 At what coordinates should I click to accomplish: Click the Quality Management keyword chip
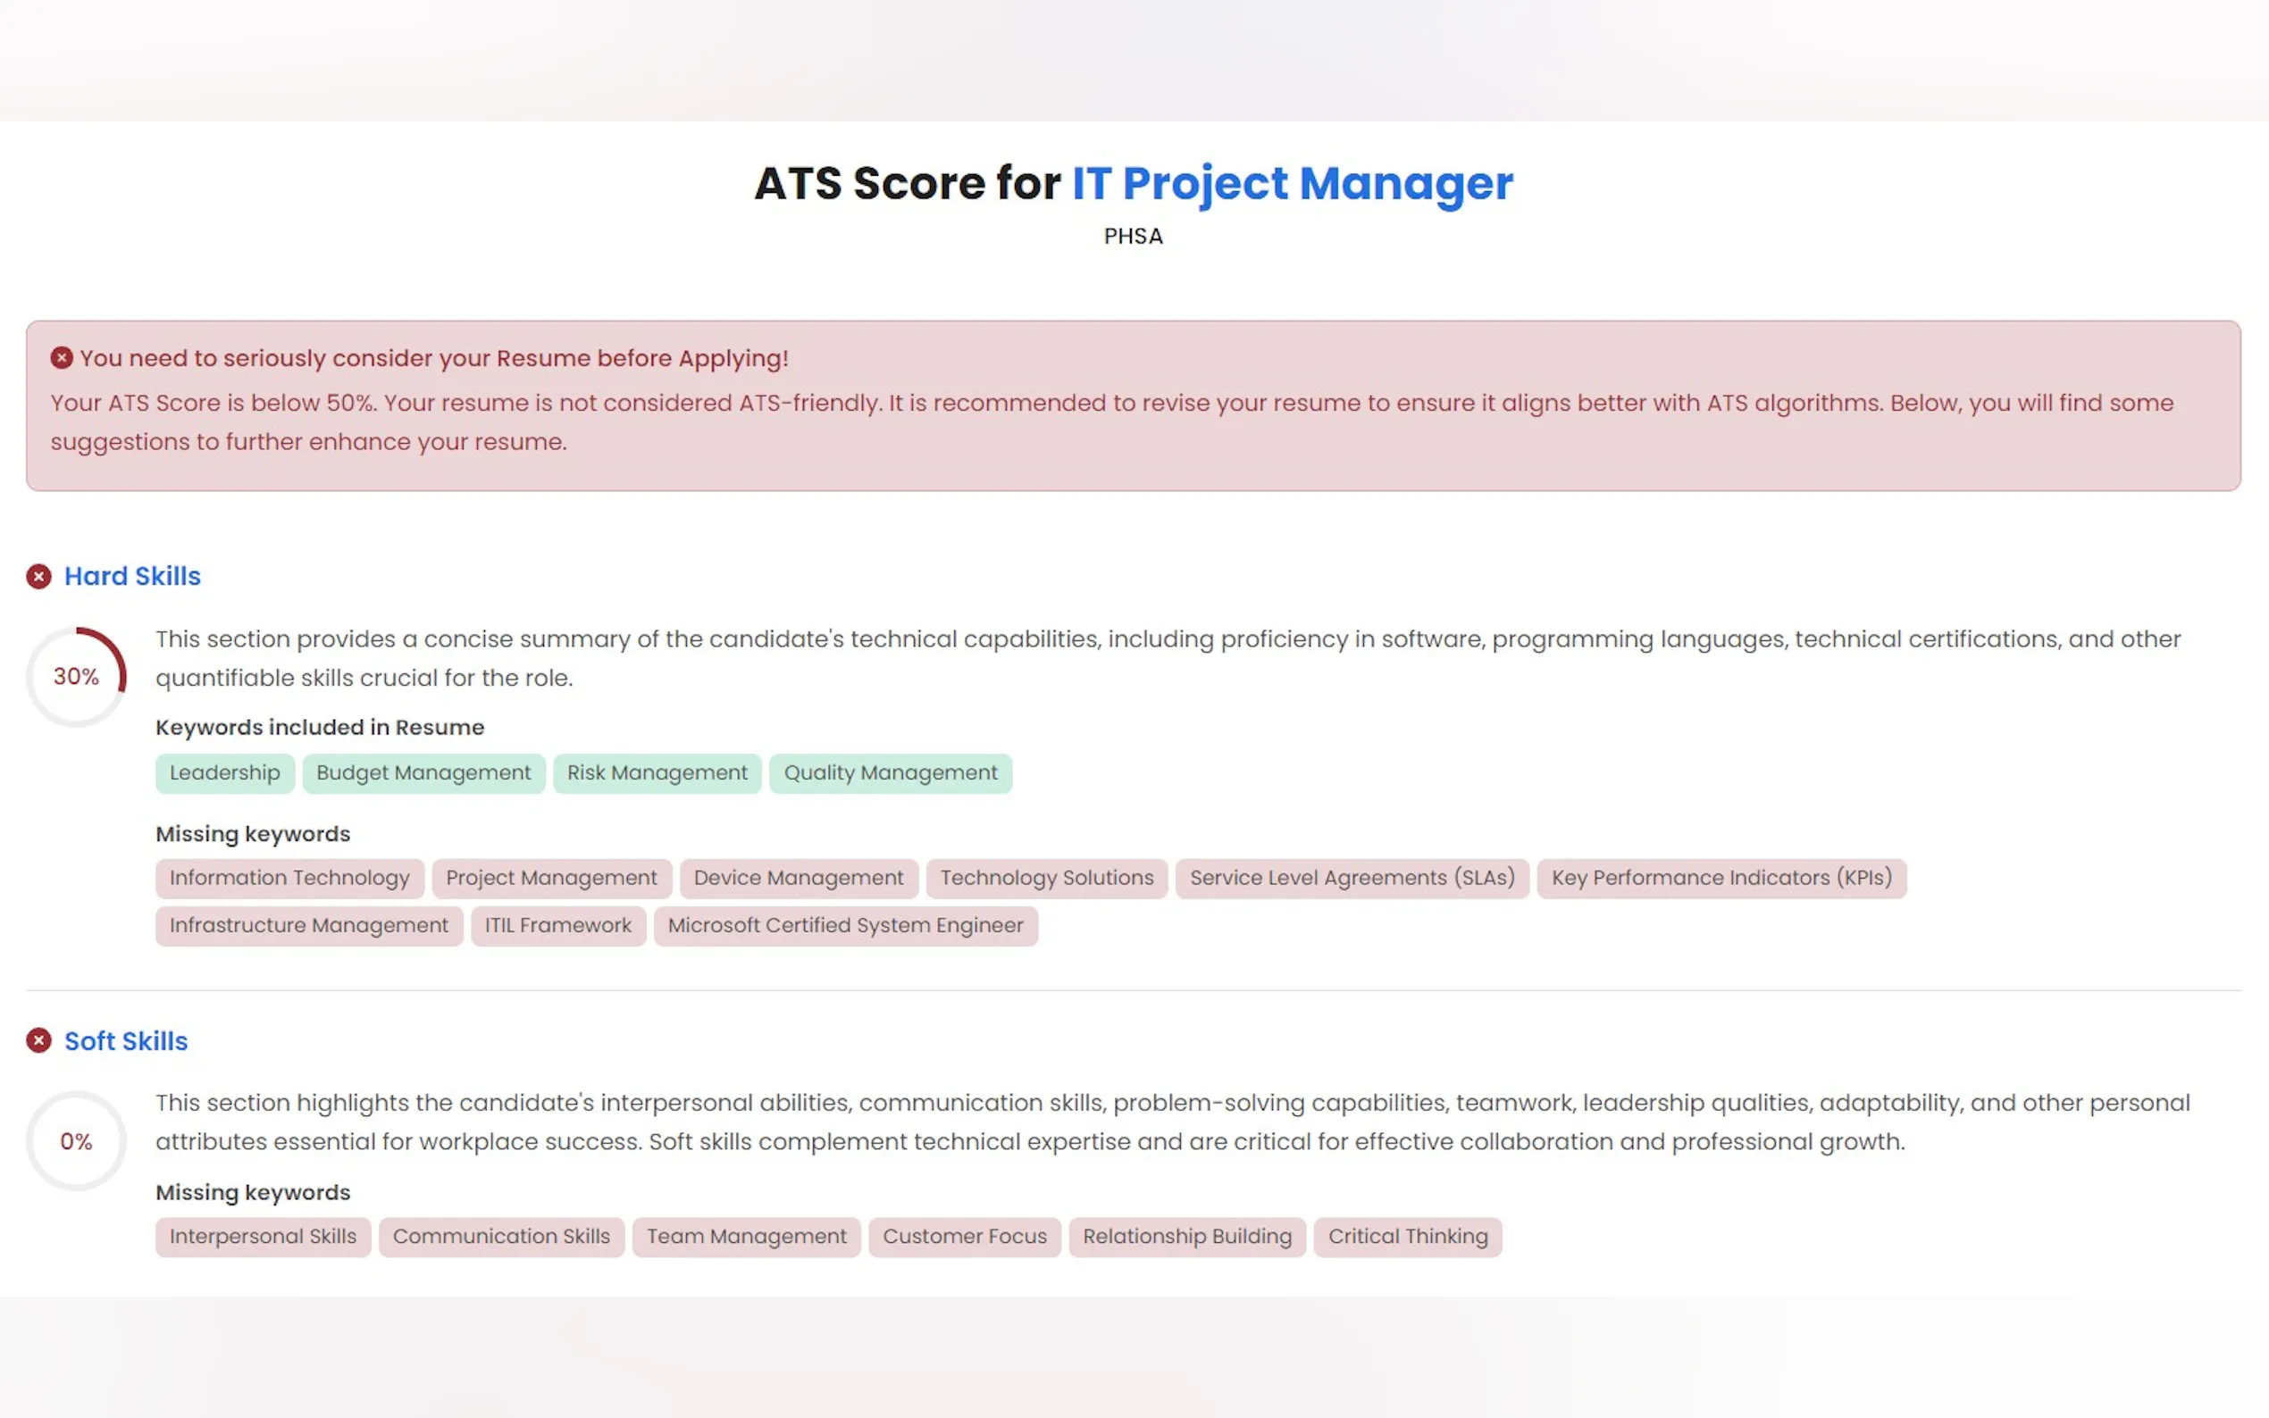point(890,772)
